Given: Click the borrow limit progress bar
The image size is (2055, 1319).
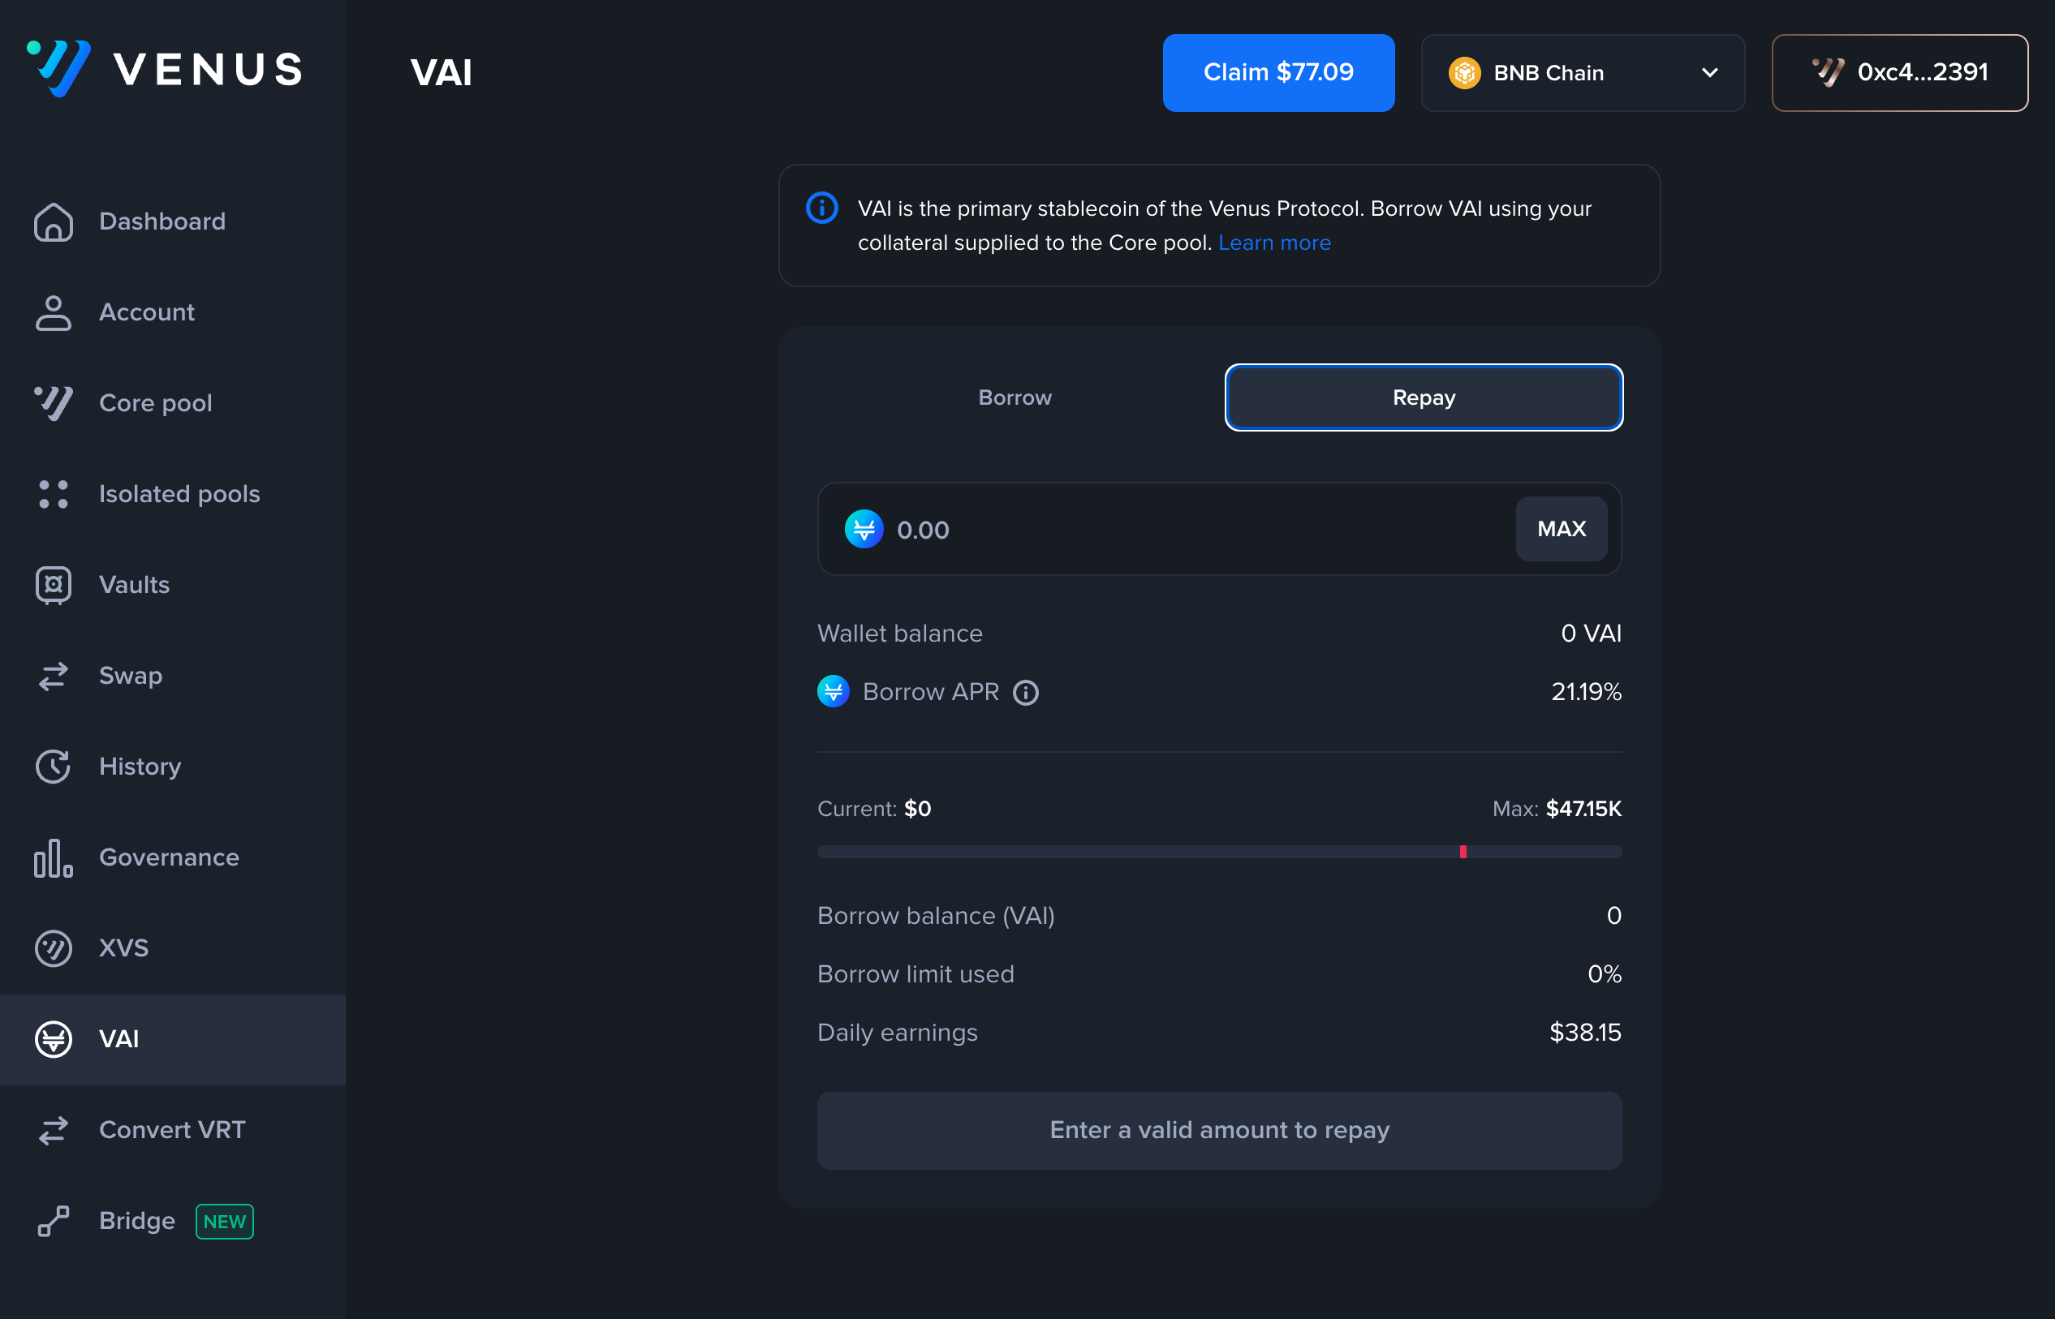Looking at the screenshot, I should (x=1218, y=853).
